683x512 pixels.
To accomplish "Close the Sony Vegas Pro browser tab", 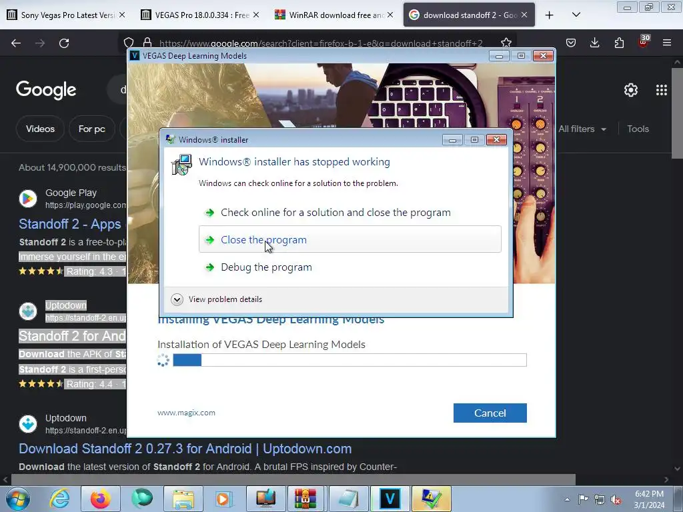I will pyautogui.click(x=123, y=15).
